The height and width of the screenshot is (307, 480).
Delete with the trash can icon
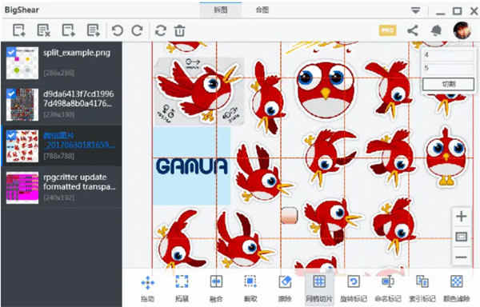(180, 30)
